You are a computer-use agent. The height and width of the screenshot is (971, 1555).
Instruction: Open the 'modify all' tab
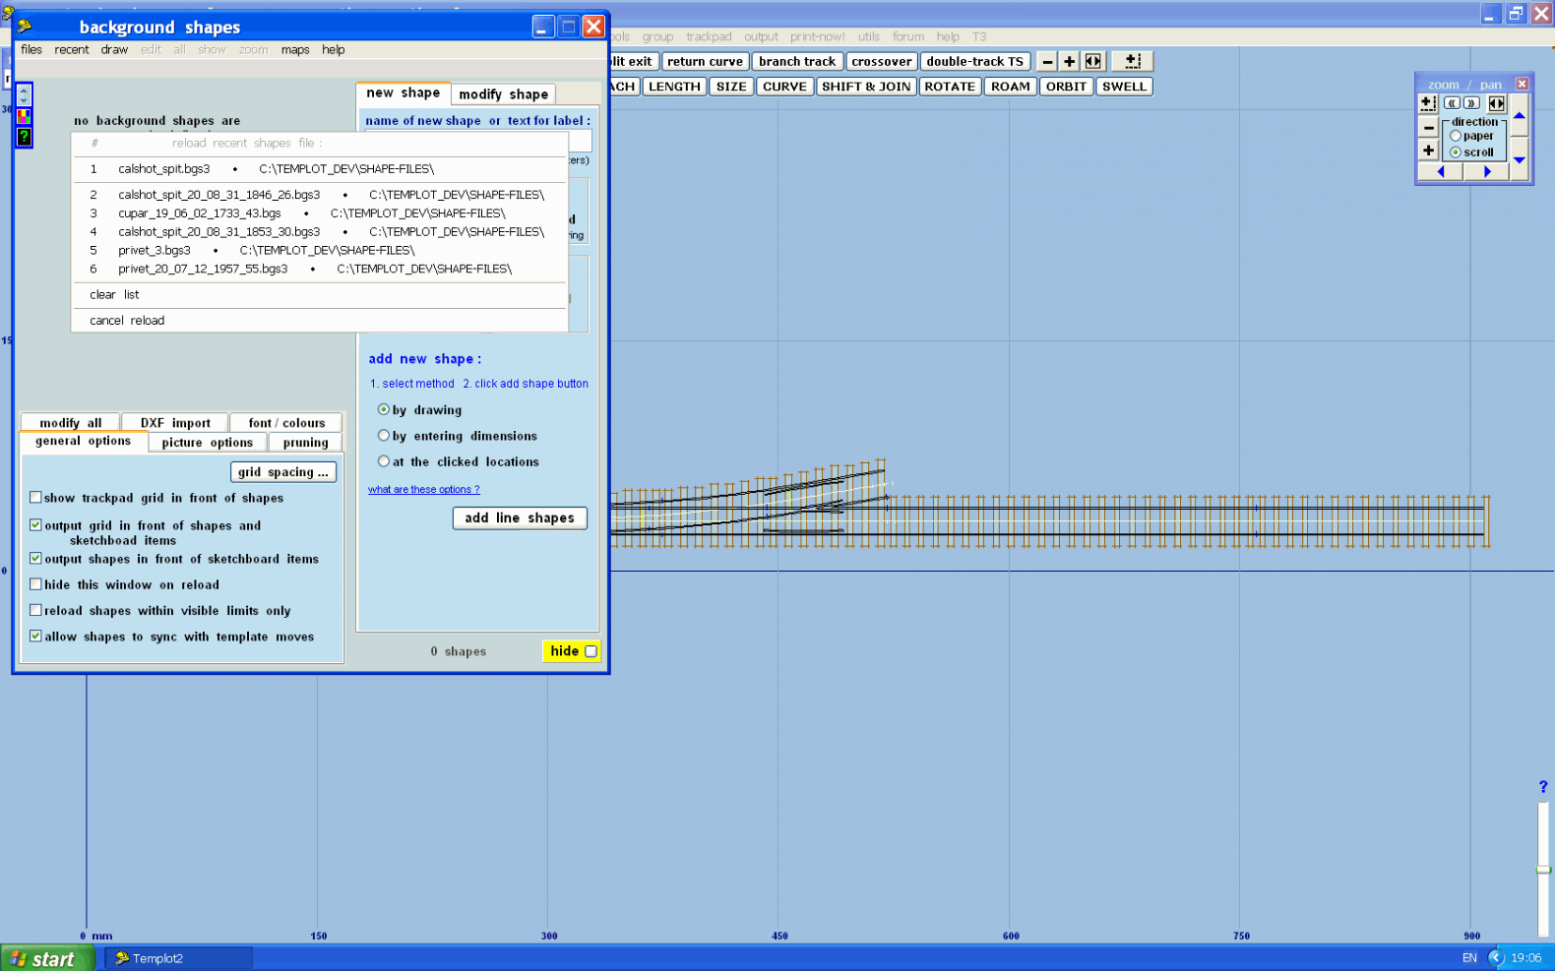tap(70, 423)
